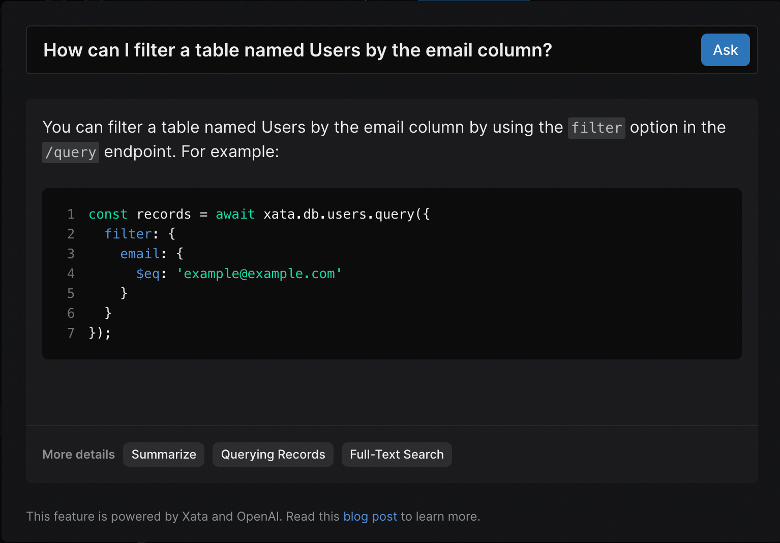
Task: Open the Summarize details chip
Action: pyautogui.click(x=163, y=455)
